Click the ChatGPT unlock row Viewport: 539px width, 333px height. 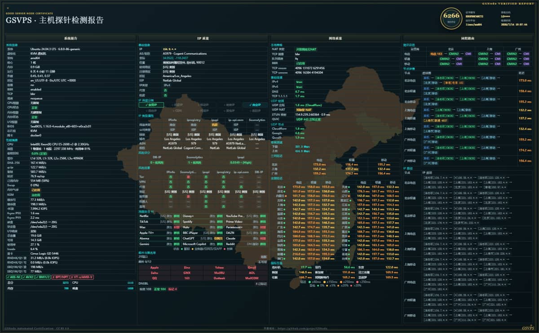coord(203,238)
